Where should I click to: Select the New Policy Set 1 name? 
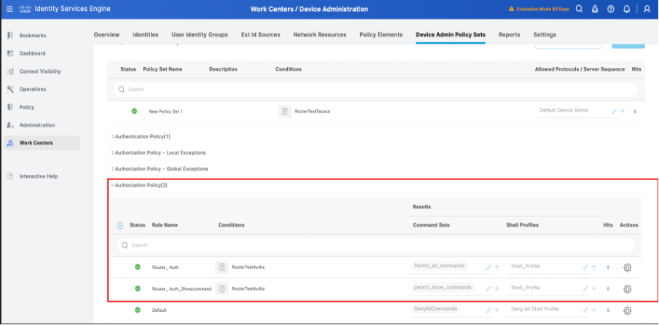coord(166,111)
